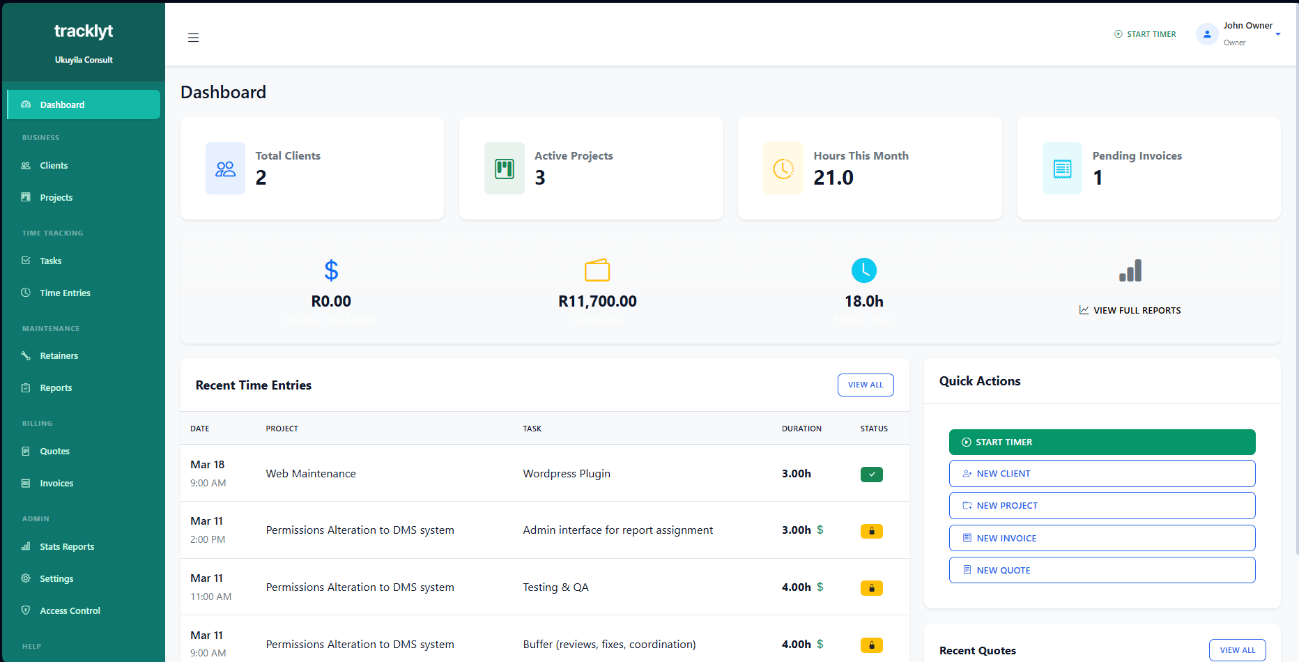
Task: Switch to the Clients section
Action: coord(54,165)
